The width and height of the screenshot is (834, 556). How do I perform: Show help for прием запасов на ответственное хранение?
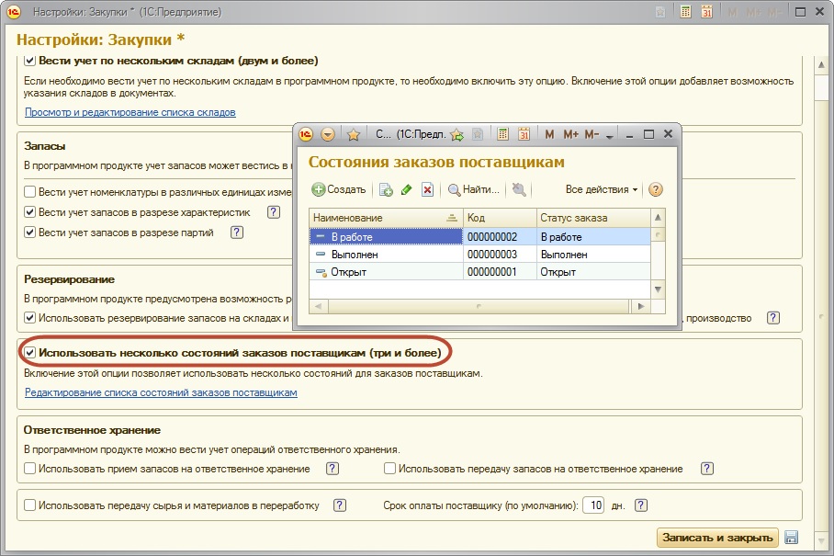point(332,469)
